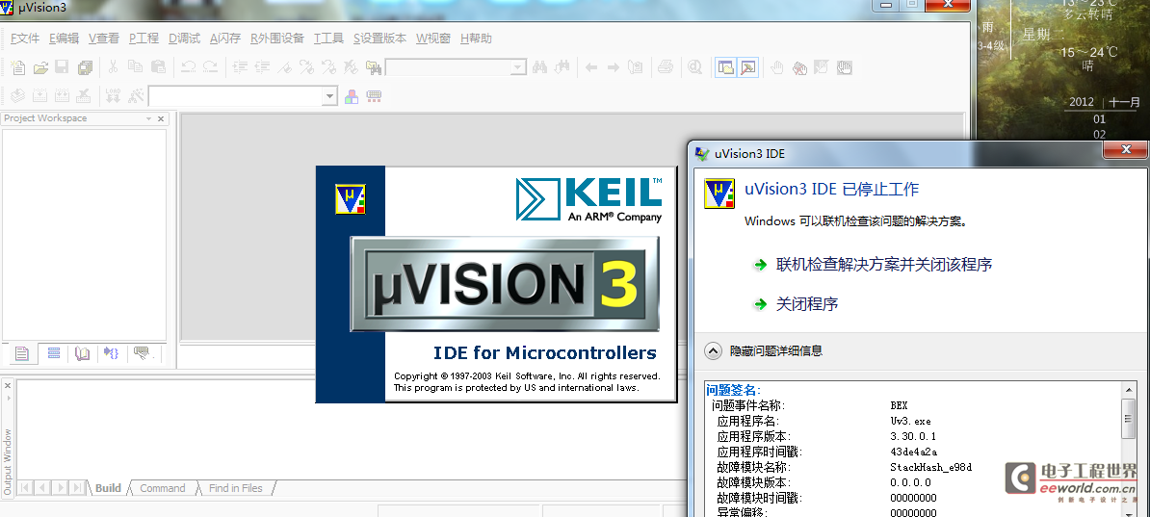Open the T工具 menu

pos(328,39)
